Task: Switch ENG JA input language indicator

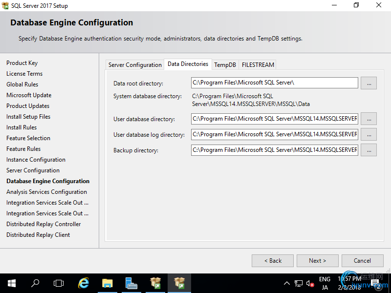Action: (x=325, y=283)
